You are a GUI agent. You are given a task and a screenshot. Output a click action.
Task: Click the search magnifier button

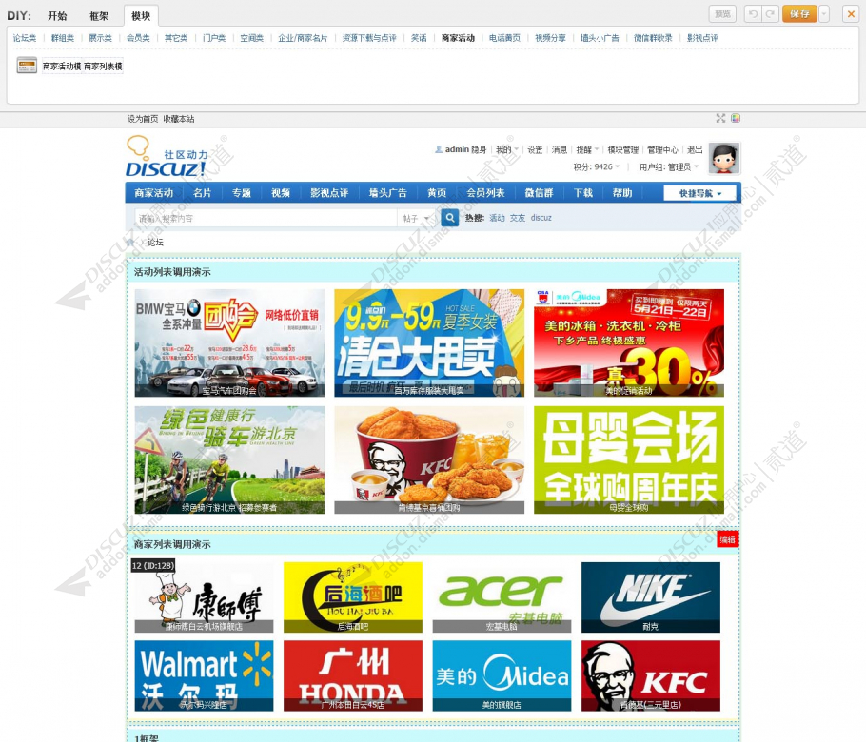coord(450,218)
